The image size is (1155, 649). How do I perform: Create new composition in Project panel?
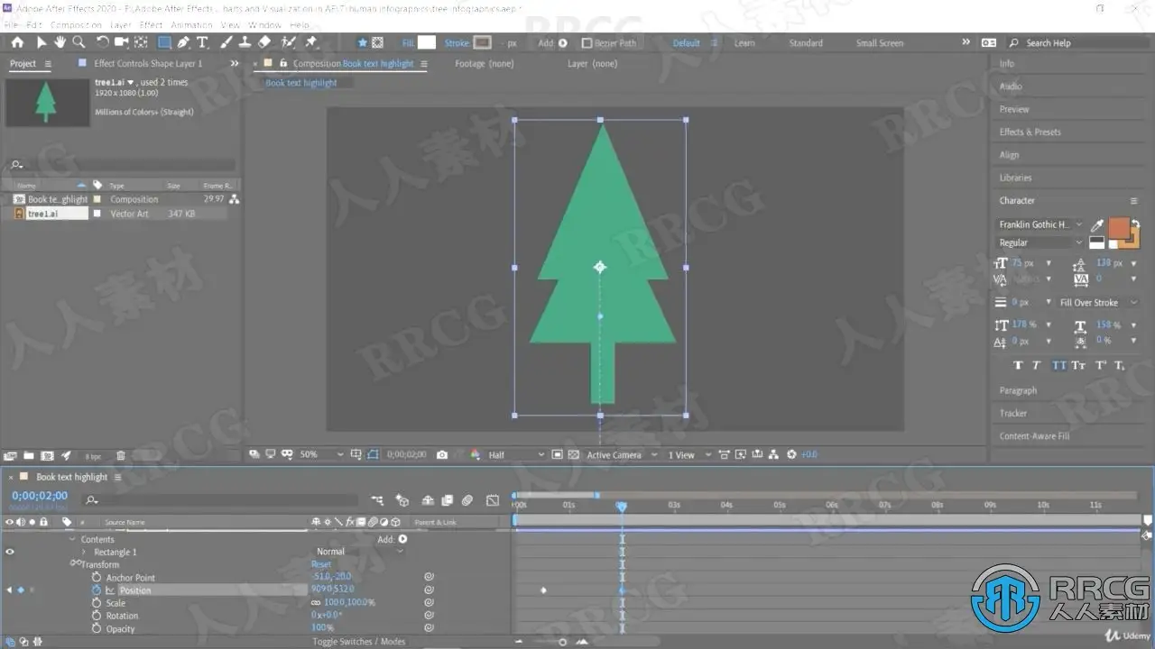coord(48,456)
